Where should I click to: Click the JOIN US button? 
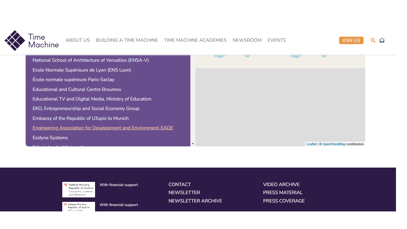tap(351, 40)
